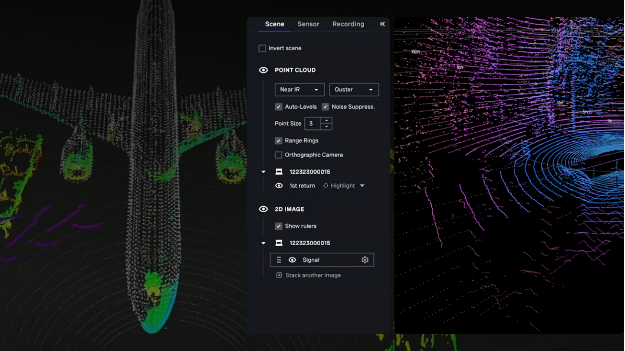Toggle visibility of the 1st return
This screenshot has width=625, height=351.
(x=279, y=185)
